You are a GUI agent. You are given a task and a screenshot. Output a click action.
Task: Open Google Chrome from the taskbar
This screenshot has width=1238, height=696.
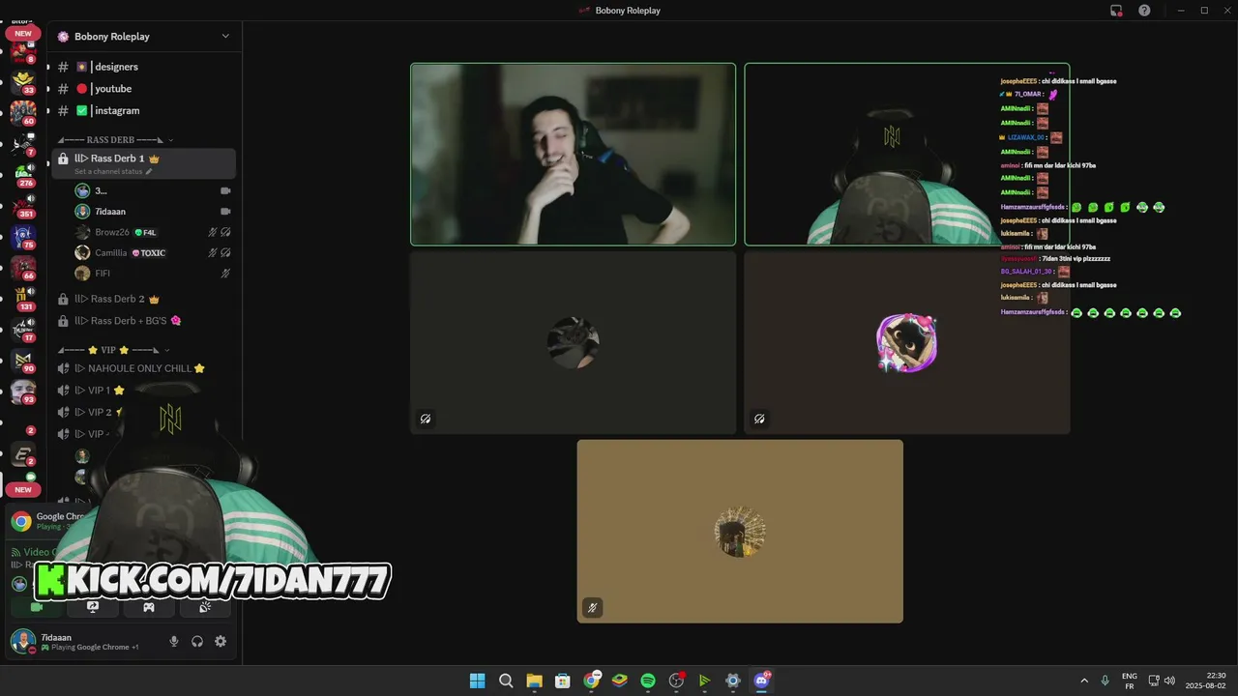click(591, 681)
